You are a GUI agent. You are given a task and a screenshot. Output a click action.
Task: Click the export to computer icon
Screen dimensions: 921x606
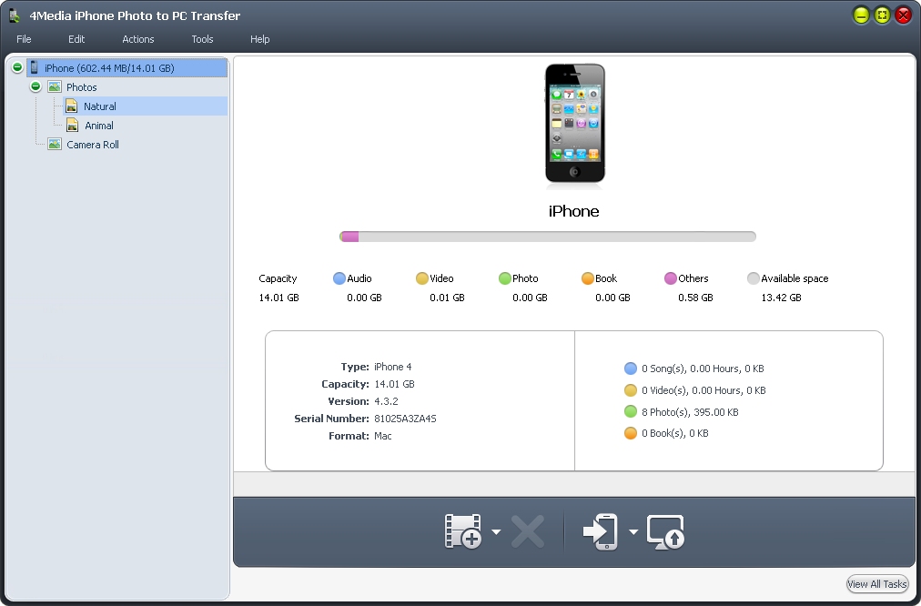665,532
